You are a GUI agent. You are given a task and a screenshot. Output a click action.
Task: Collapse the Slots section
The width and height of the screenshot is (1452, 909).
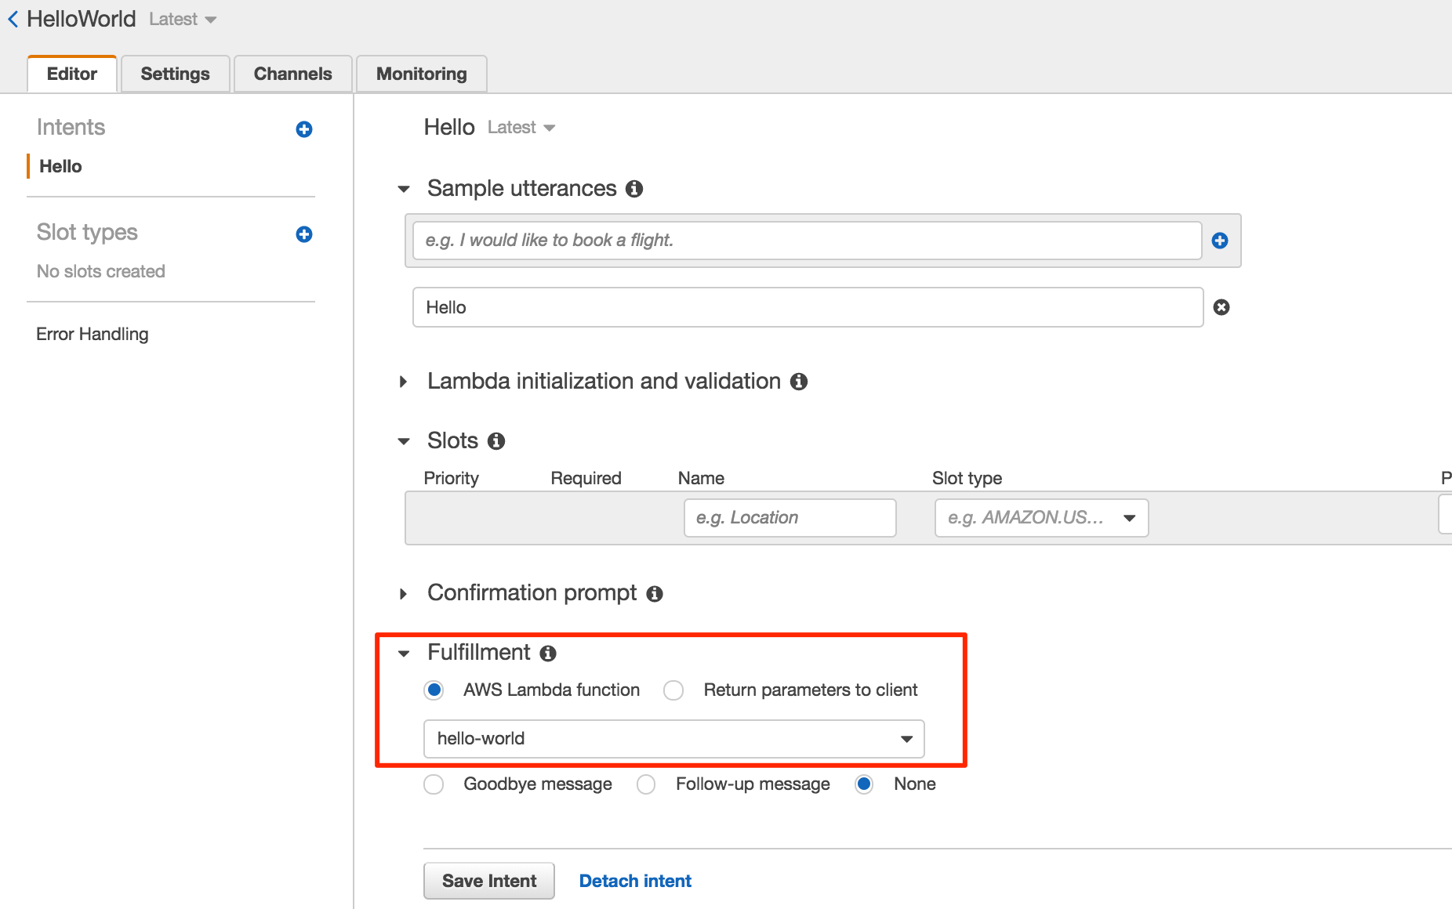404,441
